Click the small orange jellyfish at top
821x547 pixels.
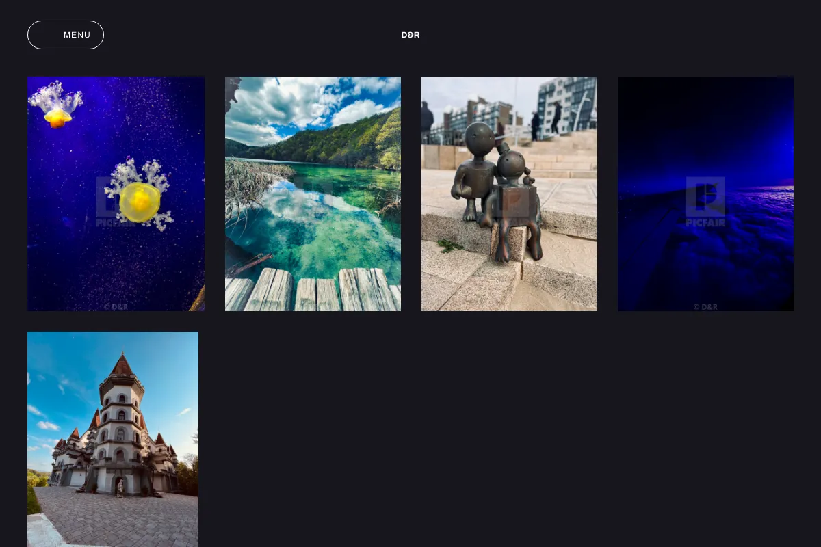click(58, 118)
